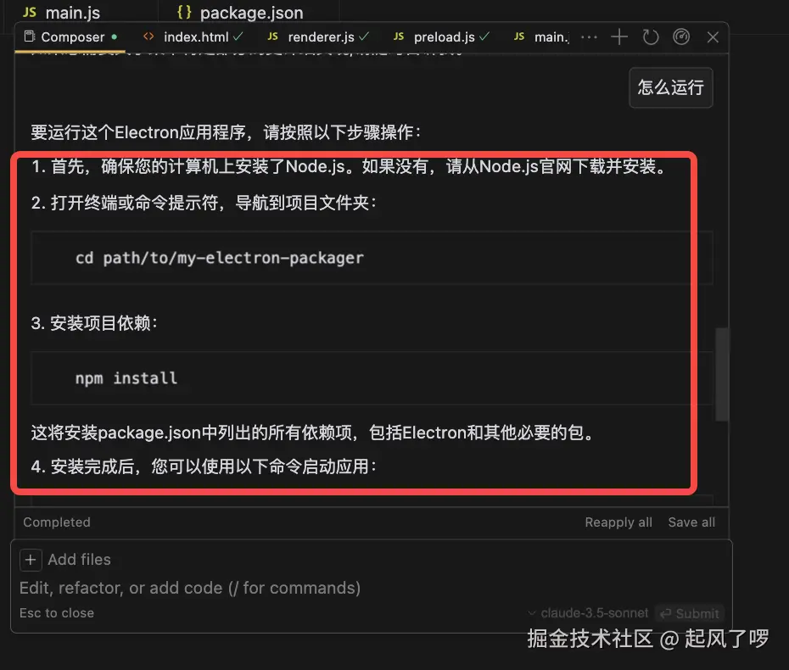The image size is (789, 670).
Task: Click the index.html code brackets icon
Action: pos(148,36)
